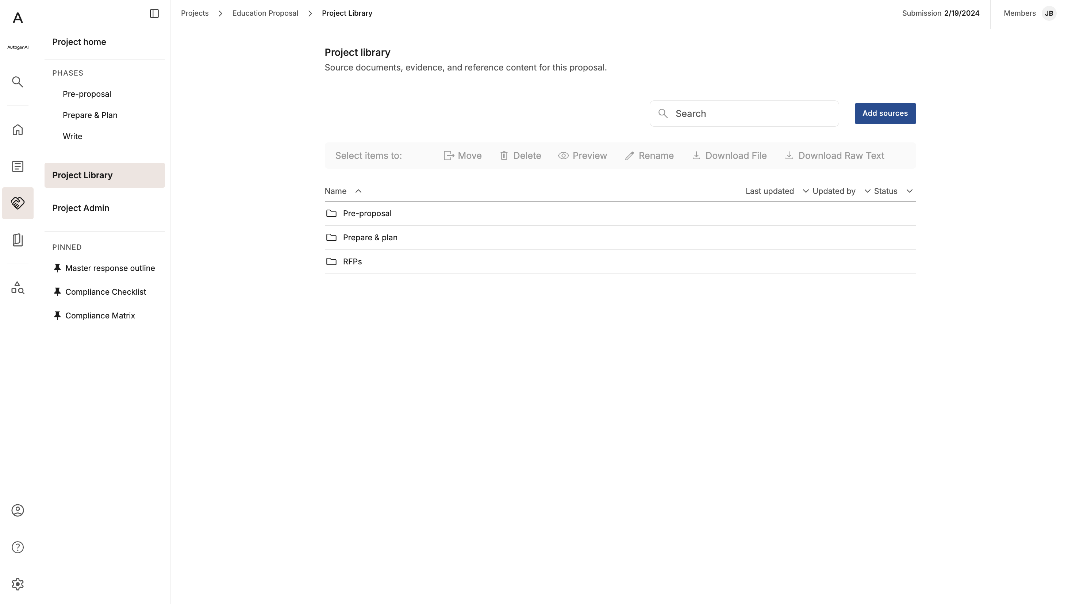This screenshot has width=1068, height=604.
Task: Click the Education Proposal breadcrumb link
Action: coord(265,13)
